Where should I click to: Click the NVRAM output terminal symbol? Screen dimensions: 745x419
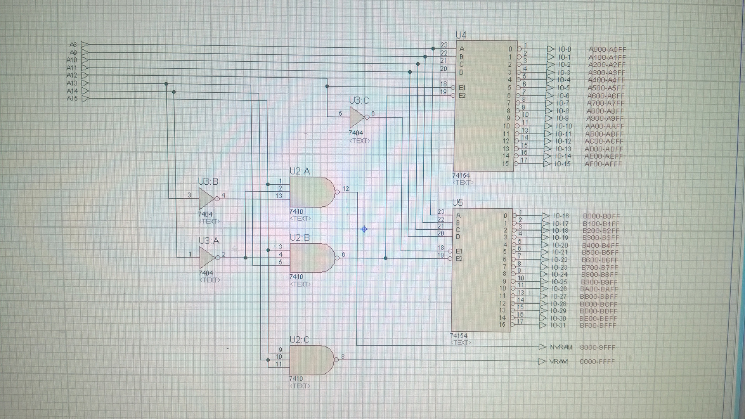pyautogui.click(x=542, y=346)
